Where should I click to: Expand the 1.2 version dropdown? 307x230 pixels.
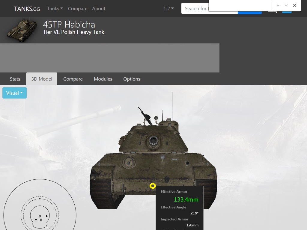[168, 9]
